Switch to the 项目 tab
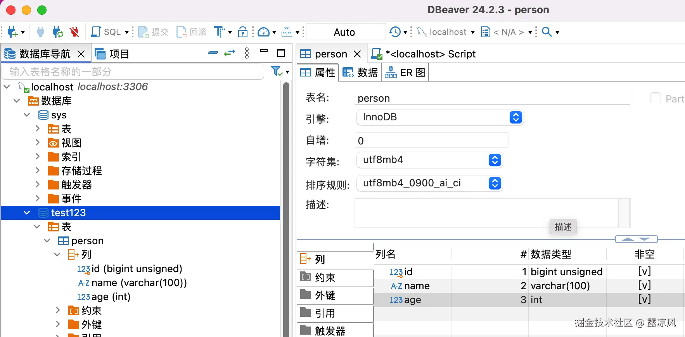The image size is (685, 337). tap(112, 54)
